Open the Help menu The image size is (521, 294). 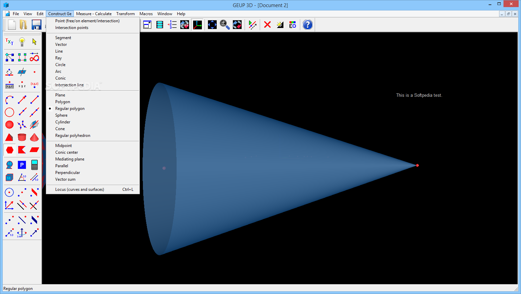click(181, 14)
